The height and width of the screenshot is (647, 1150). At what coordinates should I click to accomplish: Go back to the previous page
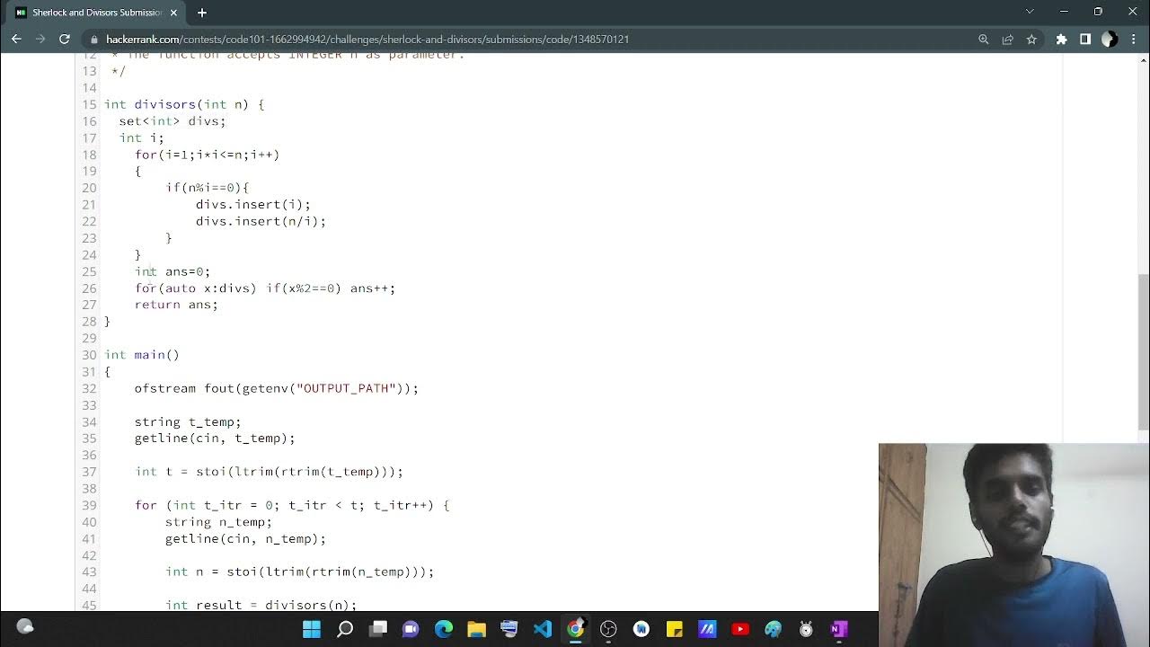tap(16, 40)
